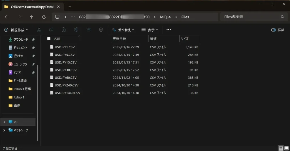Screen dimensions: 290x151
Task: Open the 表示 view dropdown
Action: [150, 30]
